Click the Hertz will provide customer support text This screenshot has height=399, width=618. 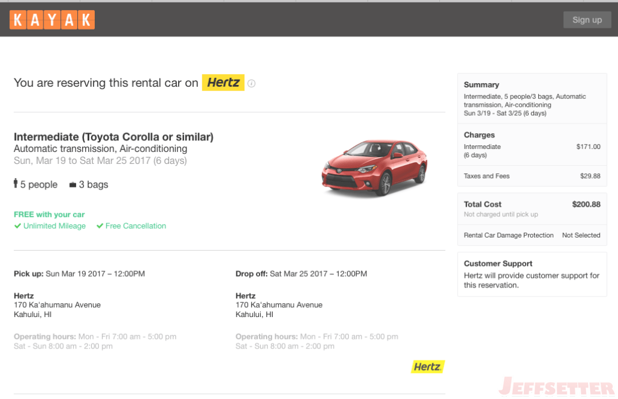coord(531,280)
